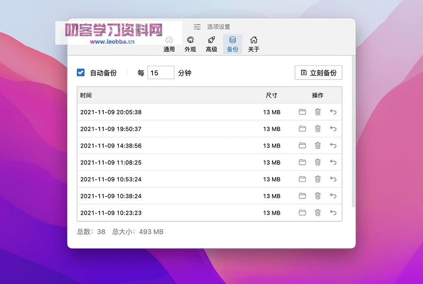This screenshot has height=284, width=423.
Task: Delete the backup from 2021-11-09 20:05:38
Action: point(318,112)
